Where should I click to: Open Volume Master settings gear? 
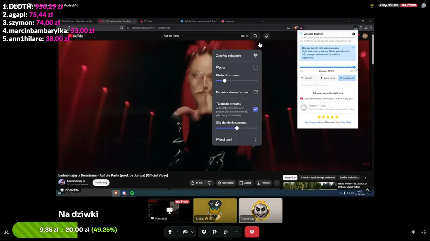pyautogui.click(x=353, y=34)
